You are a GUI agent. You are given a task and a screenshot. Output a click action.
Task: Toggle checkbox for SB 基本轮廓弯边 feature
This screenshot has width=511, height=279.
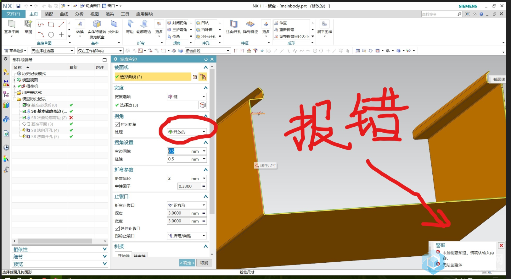tap(24, 111)
